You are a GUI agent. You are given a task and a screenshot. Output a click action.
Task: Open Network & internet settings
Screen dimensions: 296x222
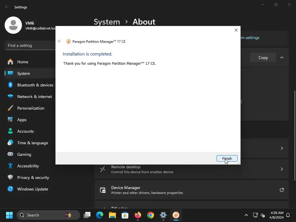pyautogui.click(x=30, y=97)
